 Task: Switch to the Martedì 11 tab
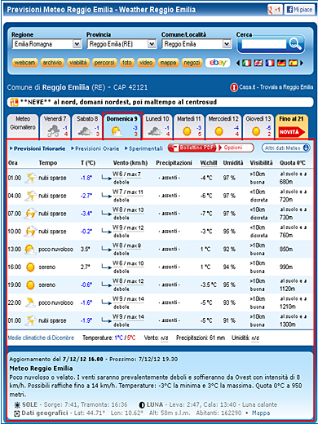click(x=189, y=126)
